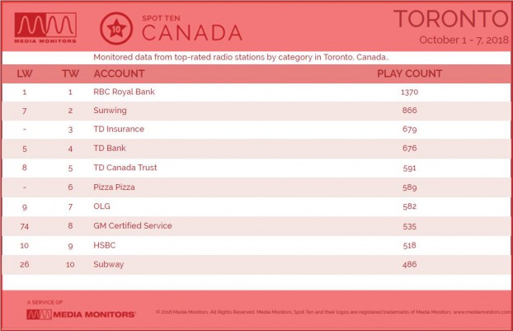The width and height of the screenshot is (513, 331).
Task: Click the Subway account name
Action: click(109, 264)
